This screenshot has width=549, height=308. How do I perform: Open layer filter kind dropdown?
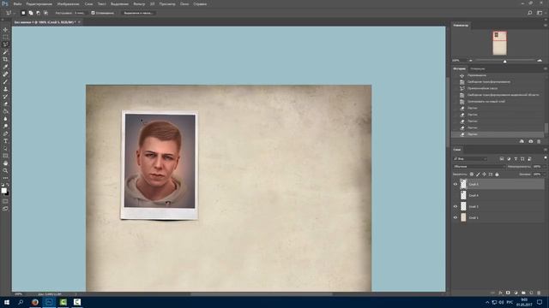470,159
